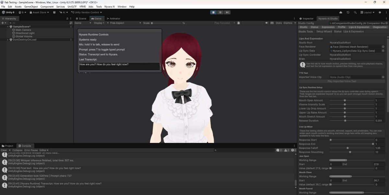Open the AI dropdown menu
The height and width of the screenshot is (195, 389).
coord(64,12)
